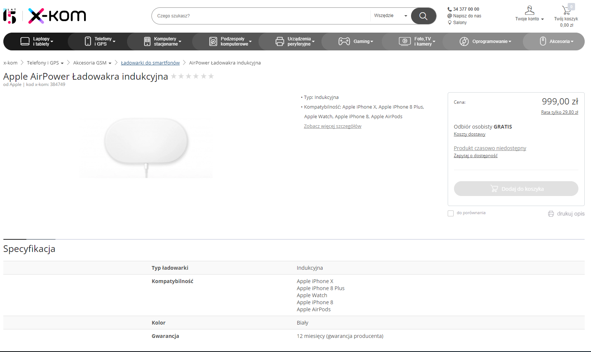
Task: Go to x-kom breadcrumb home
Action: point(10,63)
